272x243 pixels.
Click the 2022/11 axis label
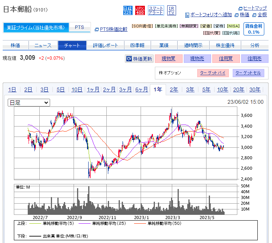(107, 218)
